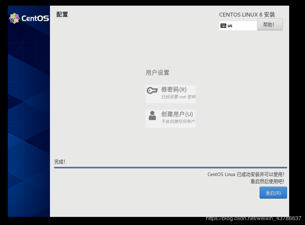Image resolution: width=305 pixels, height=225 pixels.
Task: Open the keyboard layout selector showing us
Action: pyautogui.click(x=238, y=25)
